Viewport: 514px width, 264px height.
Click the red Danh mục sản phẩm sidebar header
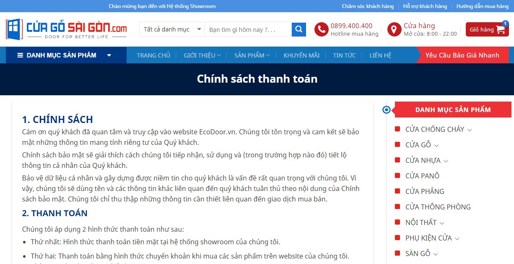click(x=453, y=110)
